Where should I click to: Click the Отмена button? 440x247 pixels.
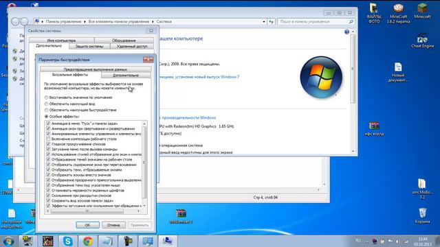113,225
